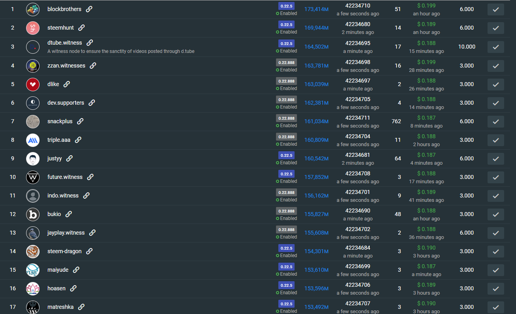Toggle vote checkmark for justyy
This screenshot has width=516, height=314.
click(496, 159)
